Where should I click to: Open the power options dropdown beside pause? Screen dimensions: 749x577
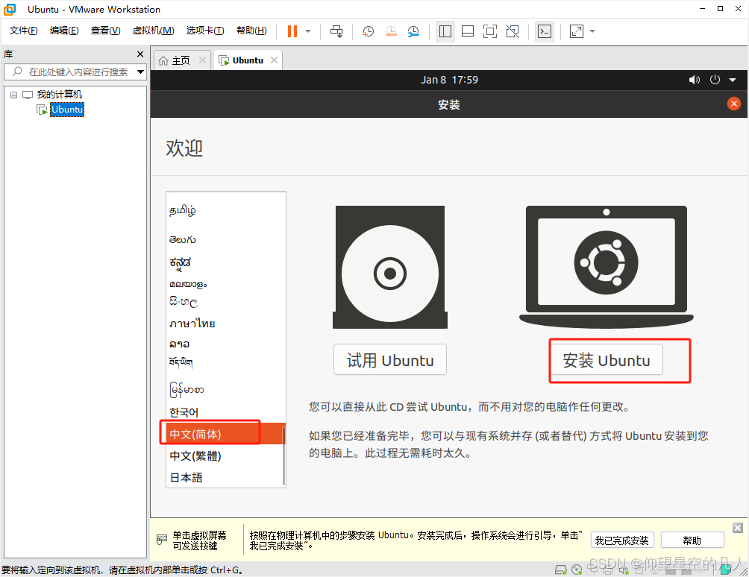(308, 31)
